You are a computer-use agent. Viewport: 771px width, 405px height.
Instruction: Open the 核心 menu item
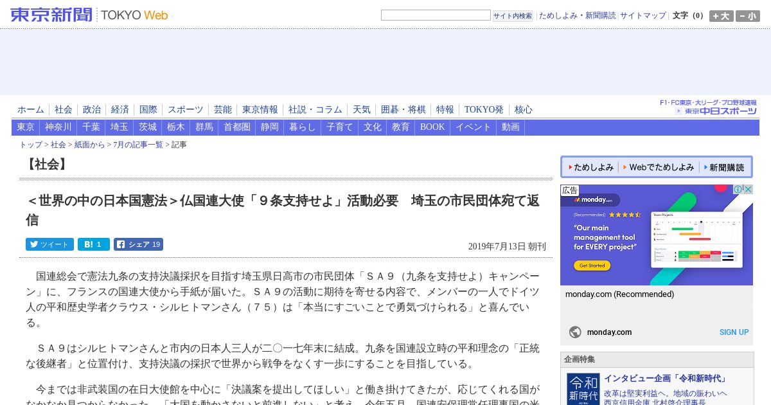pos(524,110)
